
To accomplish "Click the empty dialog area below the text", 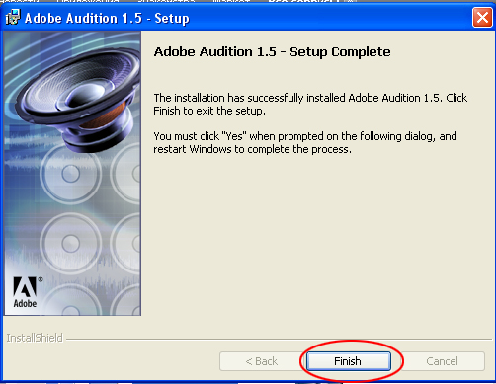I will [x=316, y=244].
